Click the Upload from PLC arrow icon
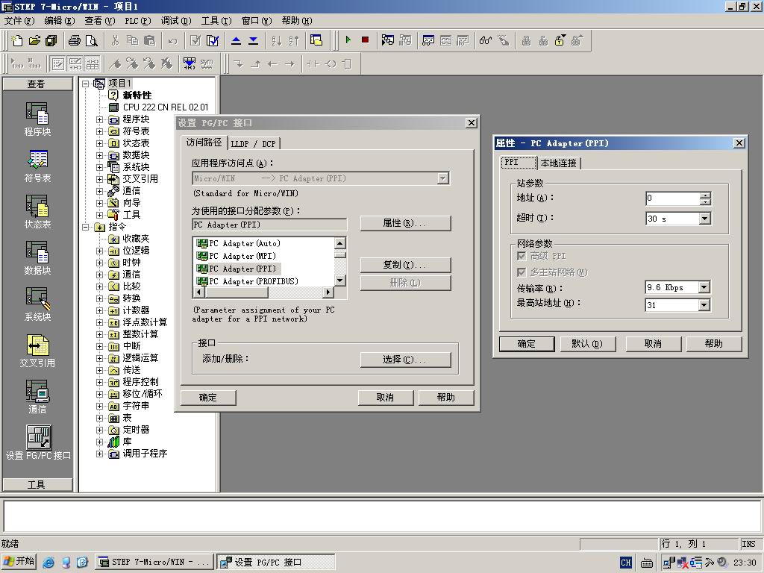Screen dimensions: 764x573 pyautogui.click(x=237, y=40)
